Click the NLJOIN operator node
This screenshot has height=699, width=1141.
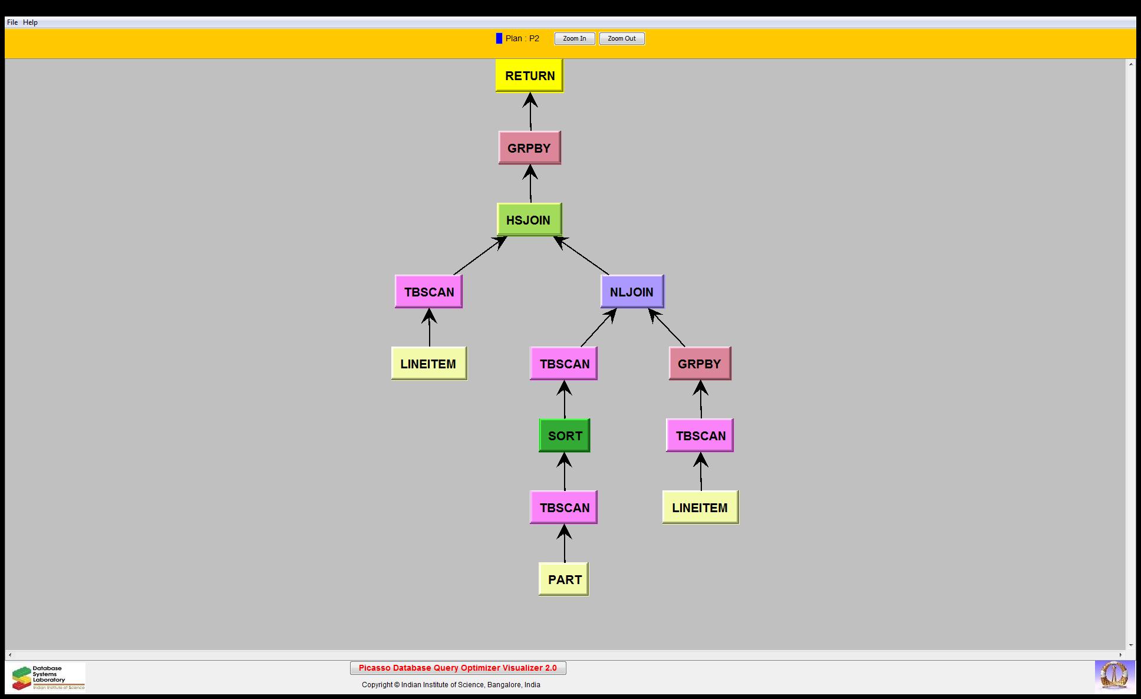[x=632, y=292]
